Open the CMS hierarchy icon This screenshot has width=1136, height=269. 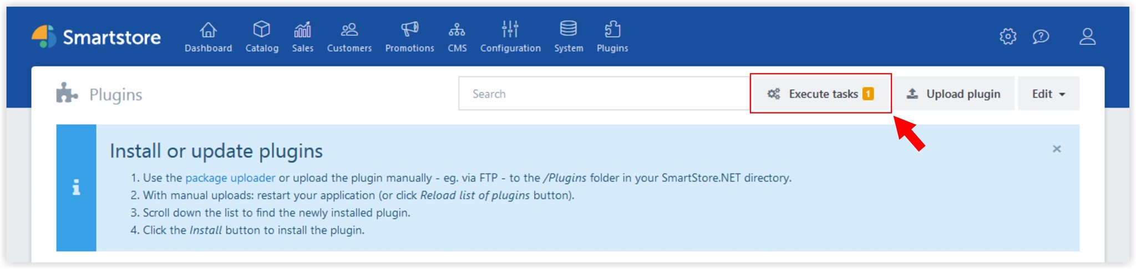click(457, 29)
